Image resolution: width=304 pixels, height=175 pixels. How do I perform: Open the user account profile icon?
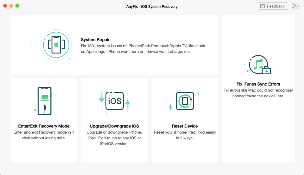click(x=295, y=6)
